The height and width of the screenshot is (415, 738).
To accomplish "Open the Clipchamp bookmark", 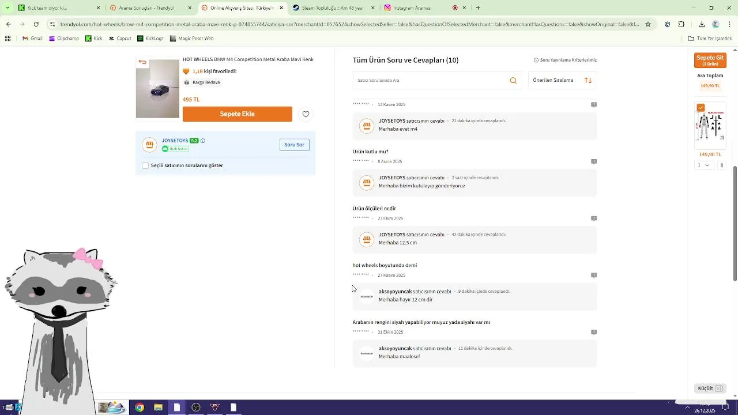I will click(64, 39).
